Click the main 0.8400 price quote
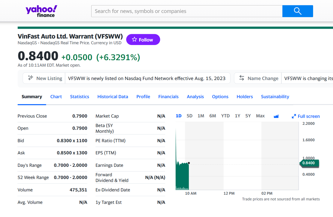 pyautogui.click(x=38, y=56)
